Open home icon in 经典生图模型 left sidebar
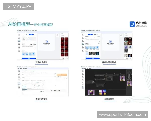This screenshot has height=121, width=151. [x=19, y=34]
